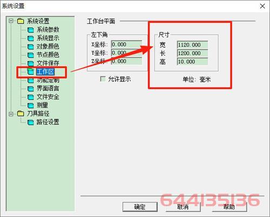Open the 节点颜色 settings icon
This screenshot has width=270, height=217.
(31, 55)
